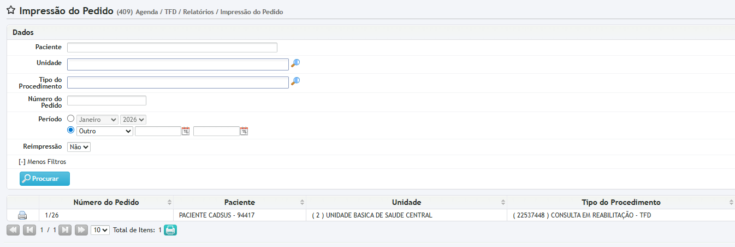Screen dimensions: 735x247
Task: Select the Outro Período radio button
Action: [x=70, y=131]
